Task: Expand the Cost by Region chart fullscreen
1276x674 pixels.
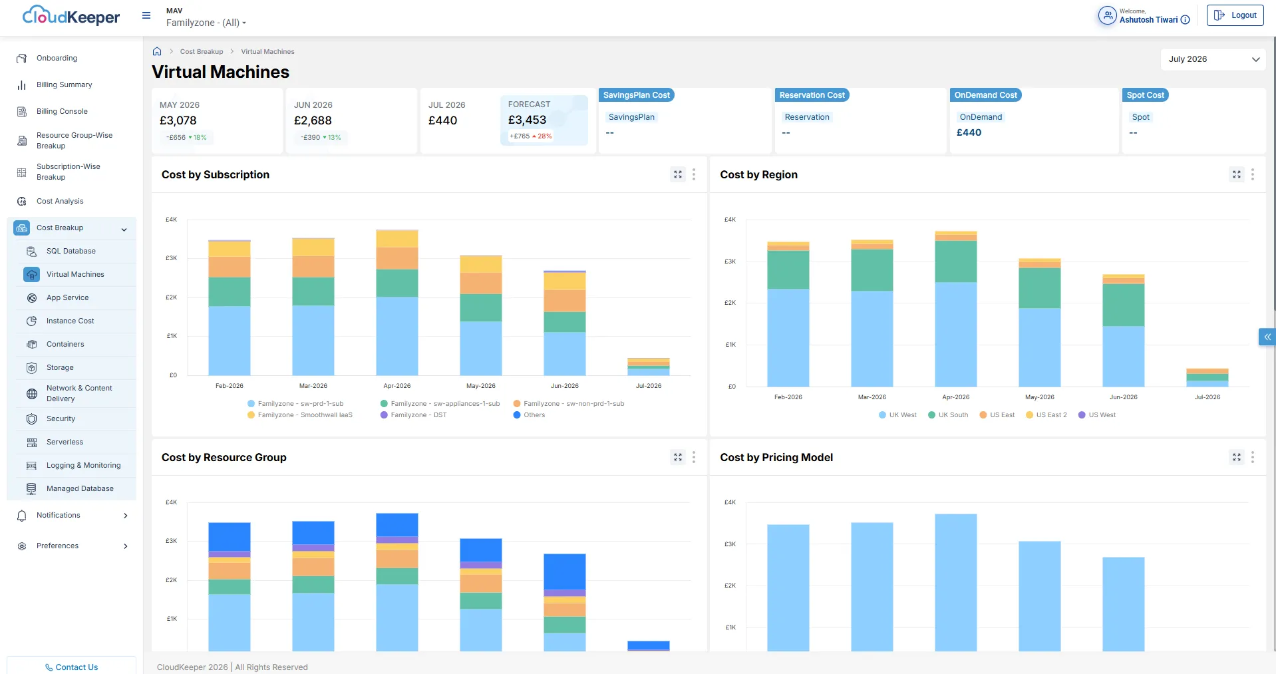Action: 1237,174
